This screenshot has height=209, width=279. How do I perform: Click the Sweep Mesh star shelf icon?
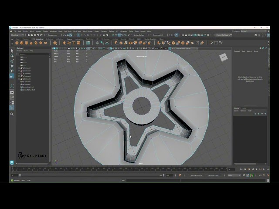[64, 43]
